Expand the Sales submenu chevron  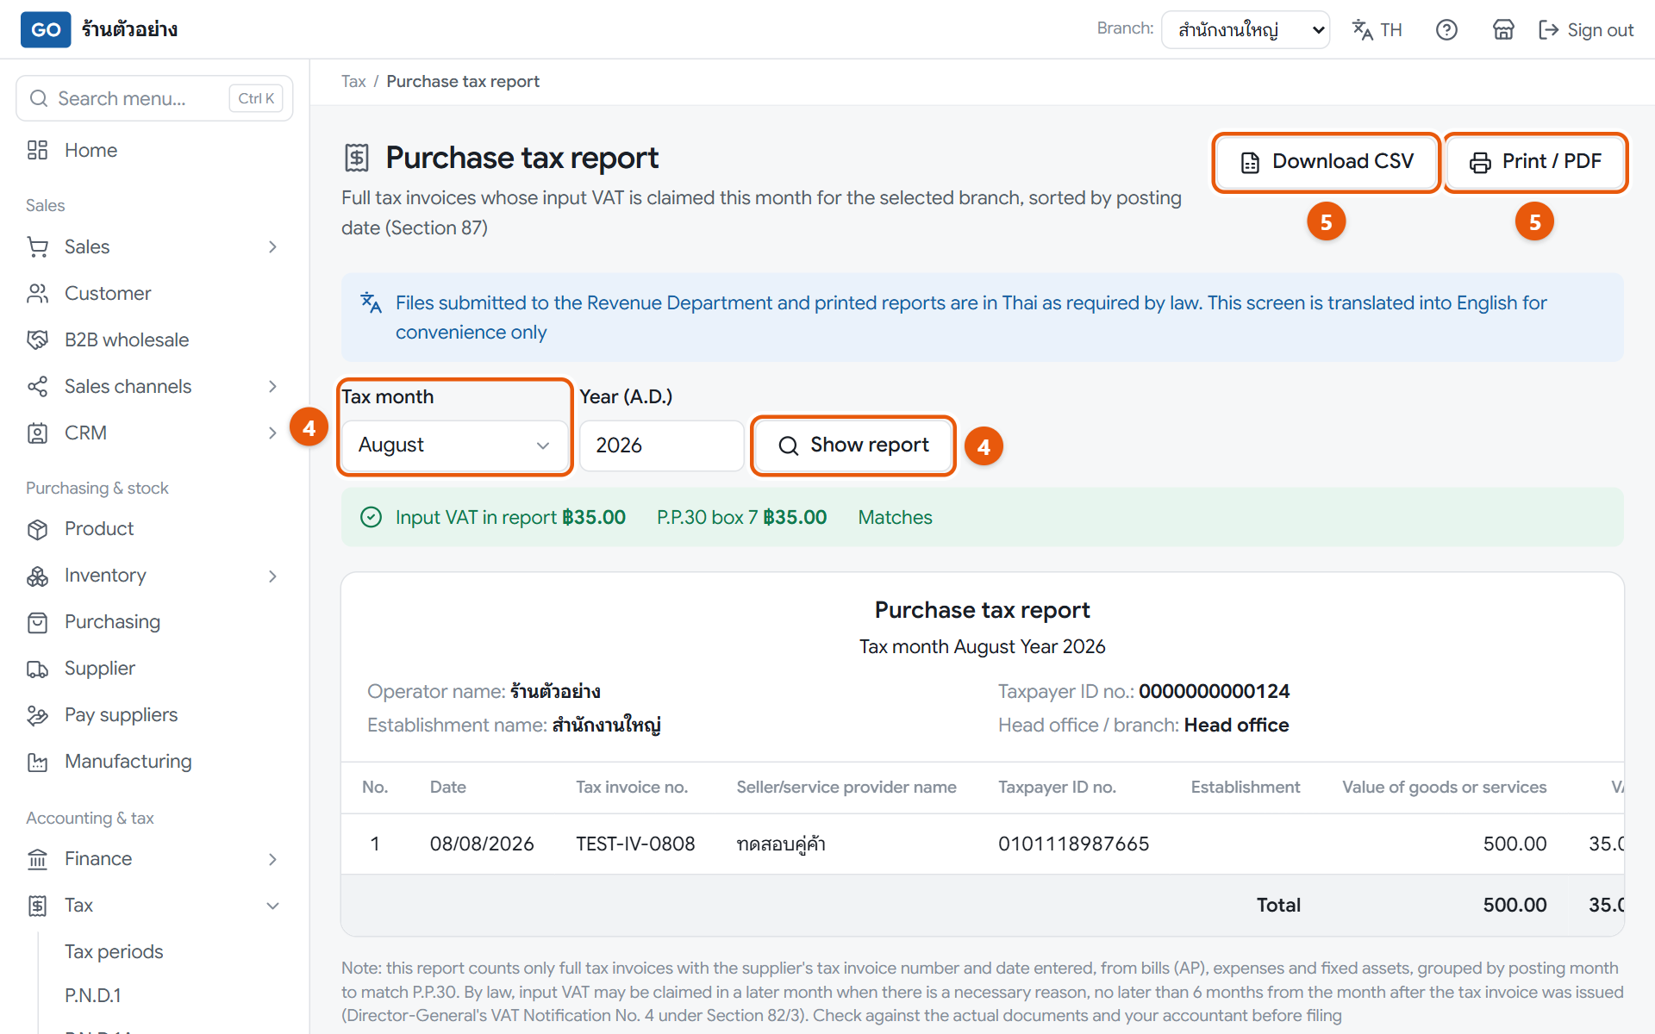click(272, 247)
